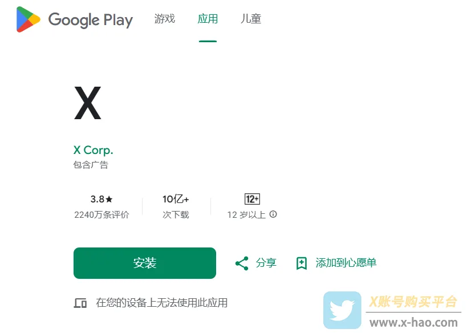This screenshot has width=467, height=333.
Task: Open the X Corp. developer link
Action: [93, 150]
